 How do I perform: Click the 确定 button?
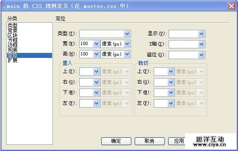(116, 141)
